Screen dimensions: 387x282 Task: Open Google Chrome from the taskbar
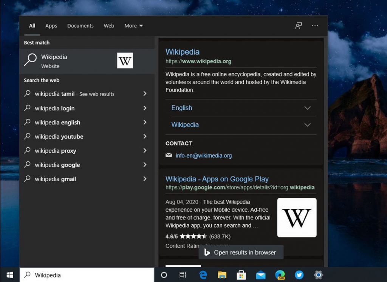click(280, 275)
